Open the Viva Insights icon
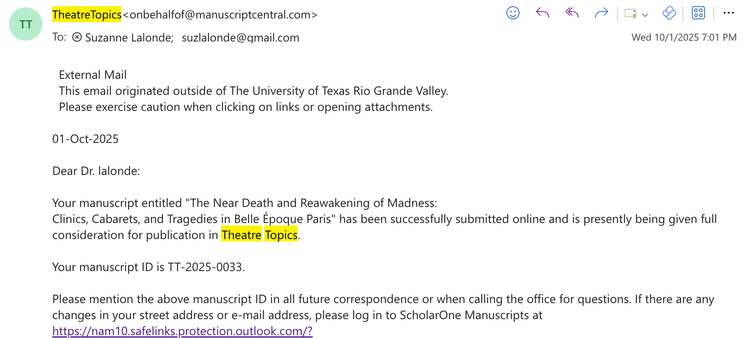 click(669, 13)
